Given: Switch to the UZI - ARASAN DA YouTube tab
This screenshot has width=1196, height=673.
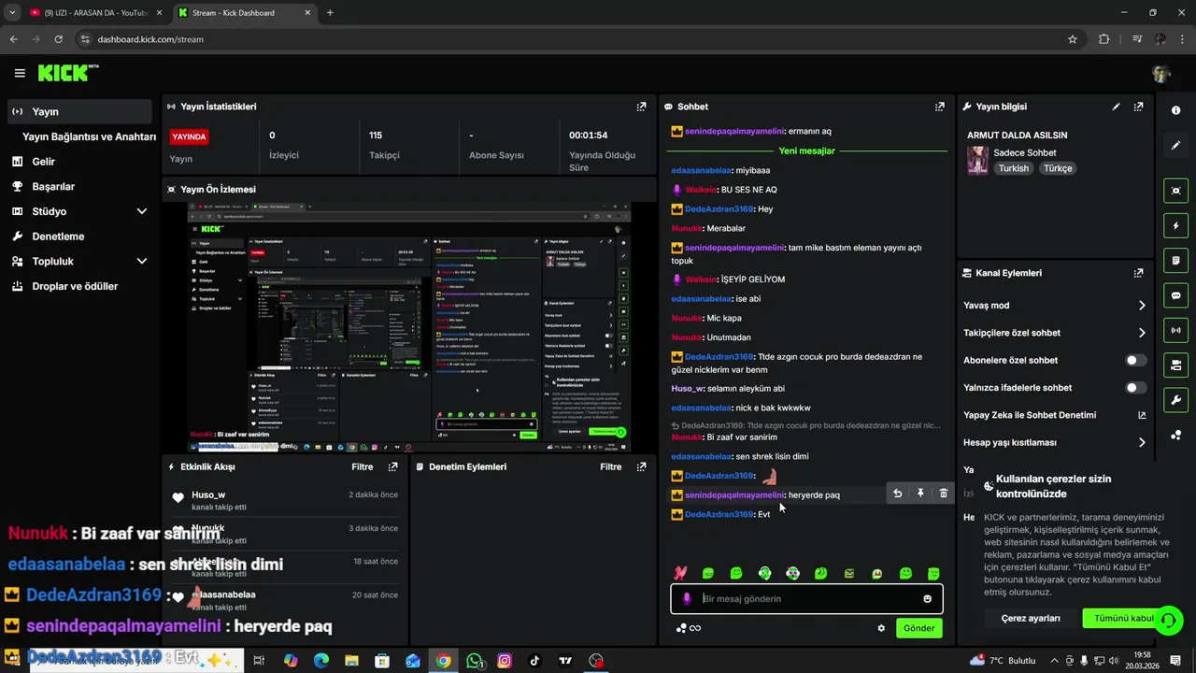Looking at the screenshot, I should tap(94, 13).
